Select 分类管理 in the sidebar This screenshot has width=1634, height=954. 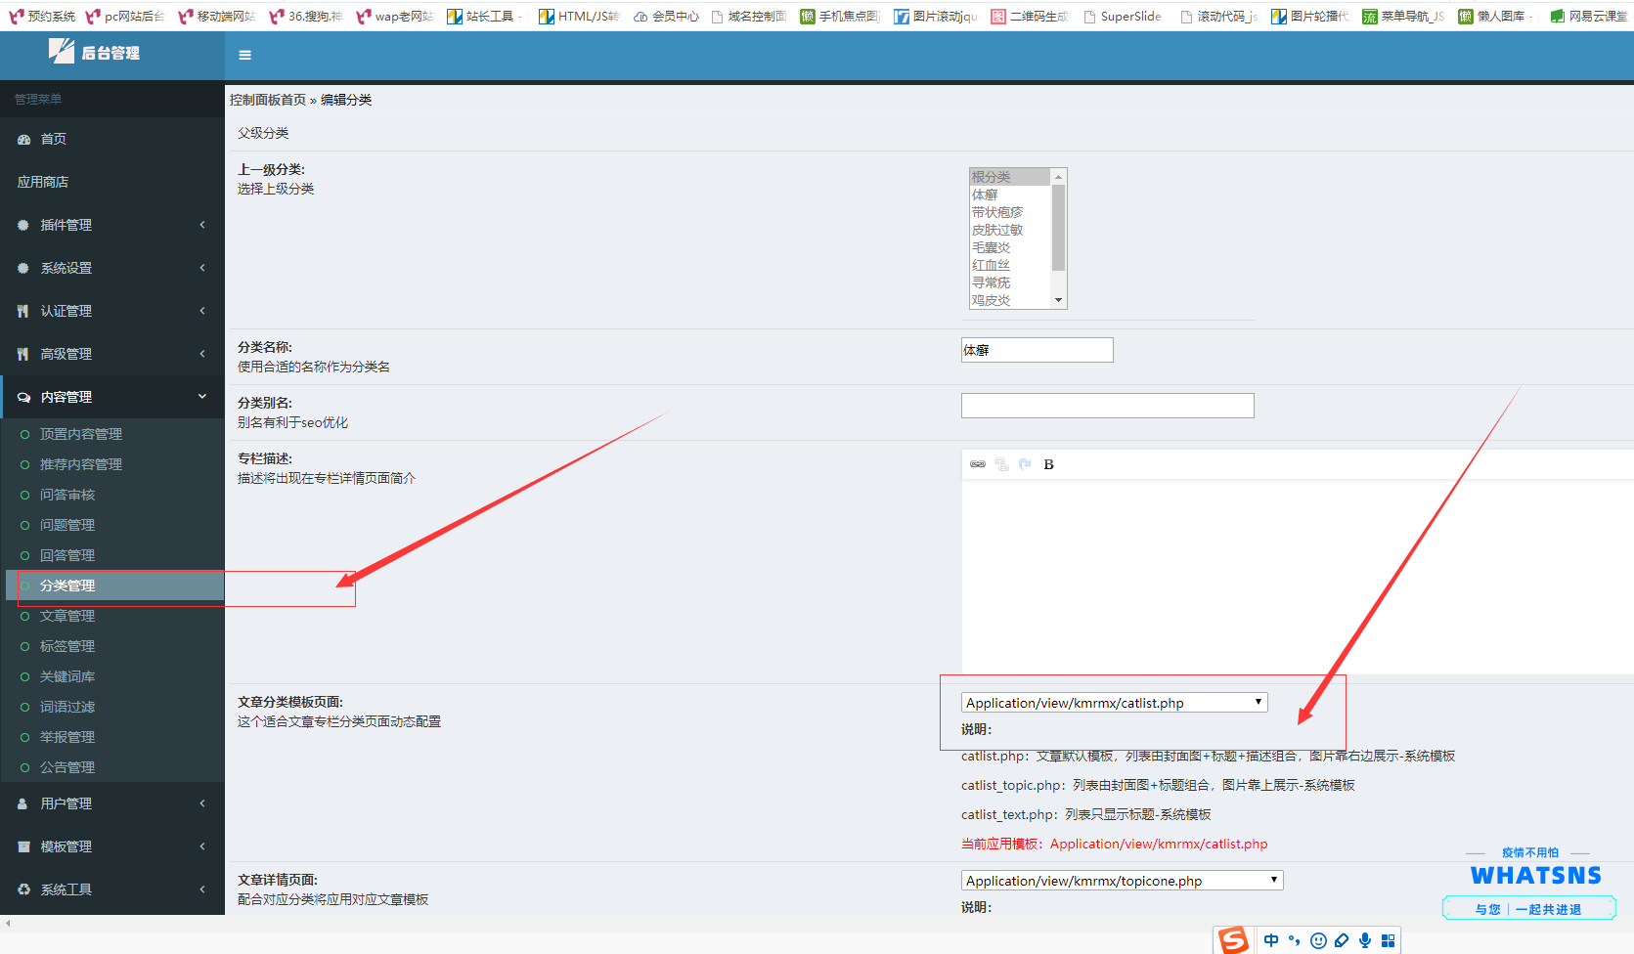(x=67, y=585)
